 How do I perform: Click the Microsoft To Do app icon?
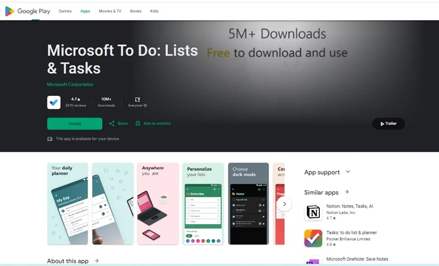[54, 102]
